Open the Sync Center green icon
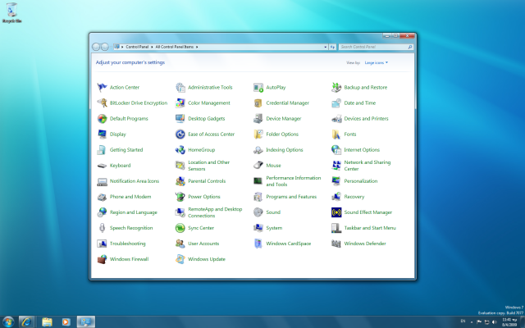The width and height of the screenshot is (525, 328). [x=180, y=228]
